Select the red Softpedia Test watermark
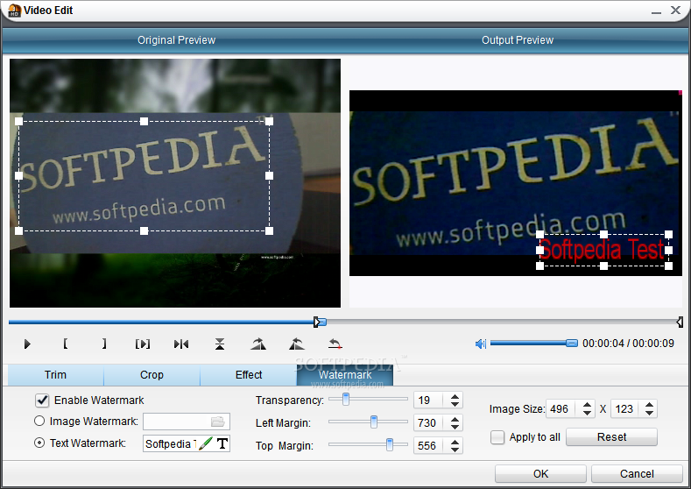This screenshot has height=489, width=691. coord(603,250)
